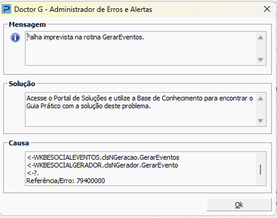Click up arrow of Mensagem scrollbar
The height and width of the screenshot is (218, 277).
point(260,37)
